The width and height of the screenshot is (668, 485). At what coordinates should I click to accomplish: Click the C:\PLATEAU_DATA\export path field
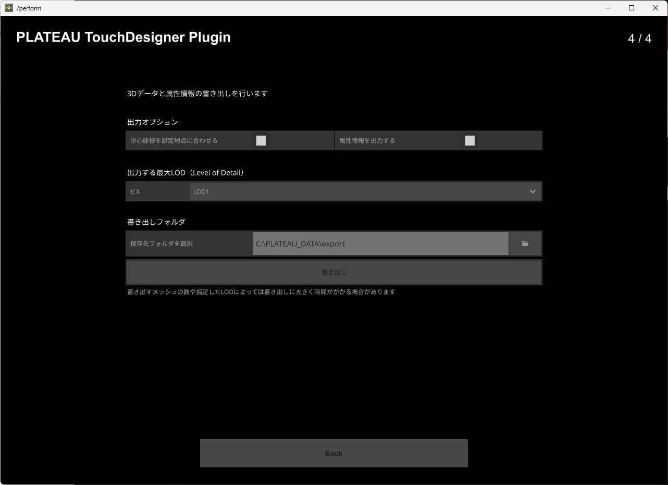point(380,244)
